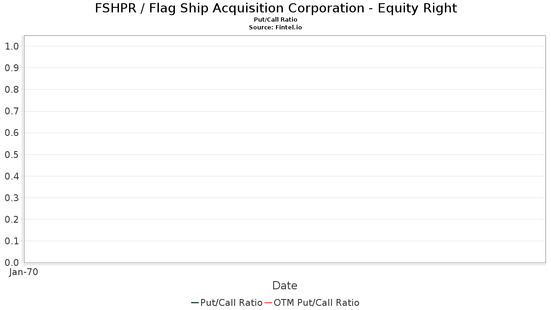Click the 0.8 y-axis tick label

pos(11,90)
